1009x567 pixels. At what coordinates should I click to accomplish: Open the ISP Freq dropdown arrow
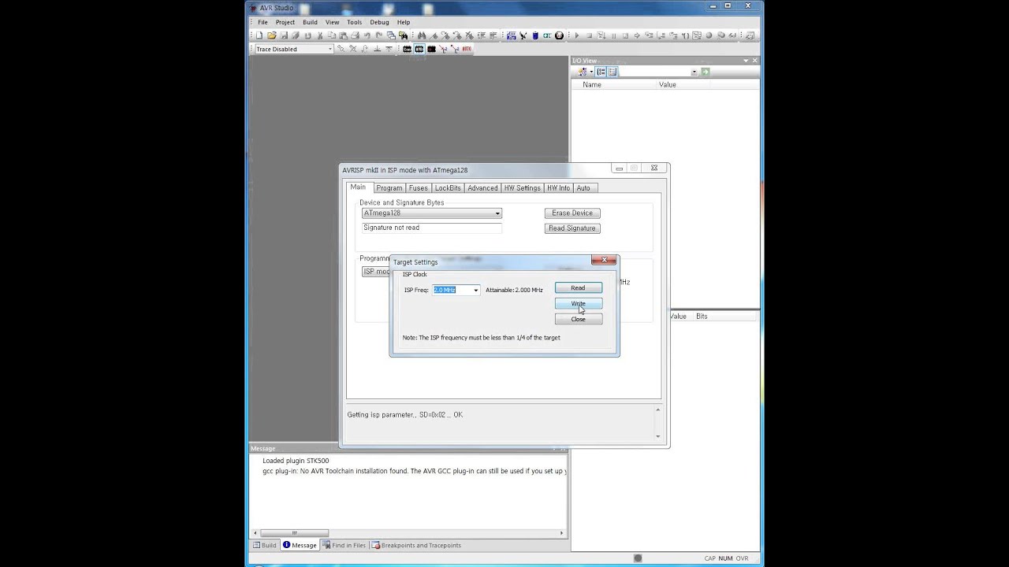point(475,291)
